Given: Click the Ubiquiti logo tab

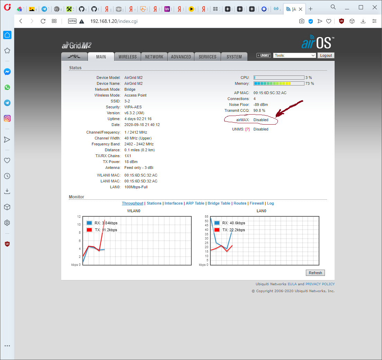Looking at the screenshot, I should (x=74, y=56).
